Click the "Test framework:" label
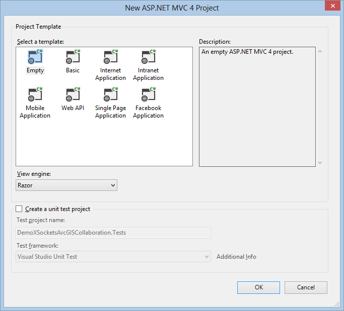344x311 pixels. click(37, 246)
